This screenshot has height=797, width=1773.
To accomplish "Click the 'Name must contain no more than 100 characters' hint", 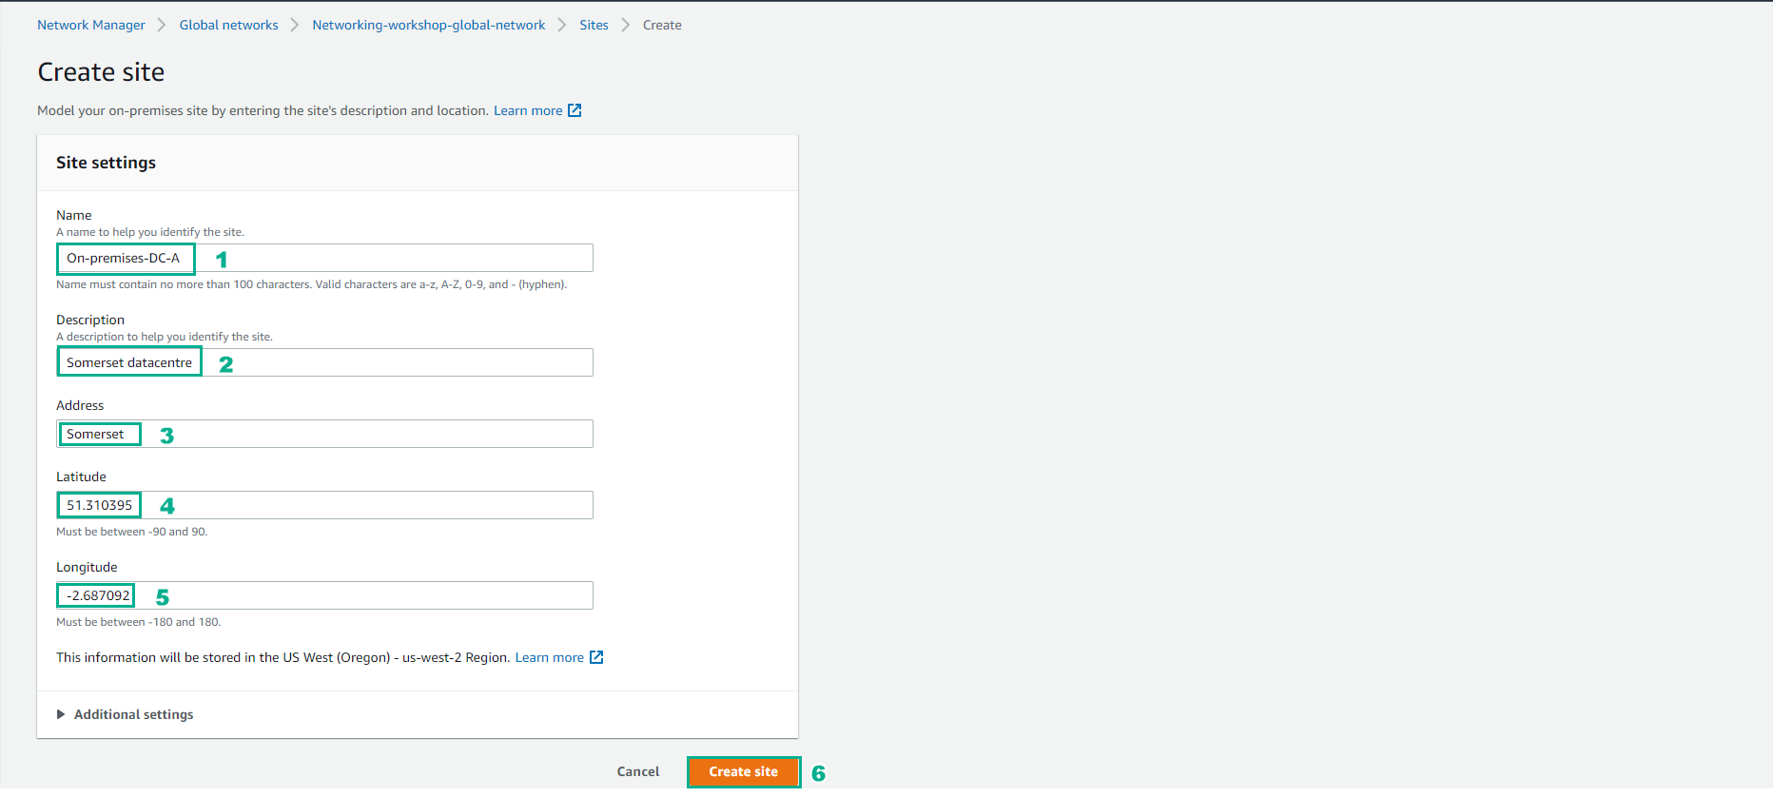I will (311, 284).
